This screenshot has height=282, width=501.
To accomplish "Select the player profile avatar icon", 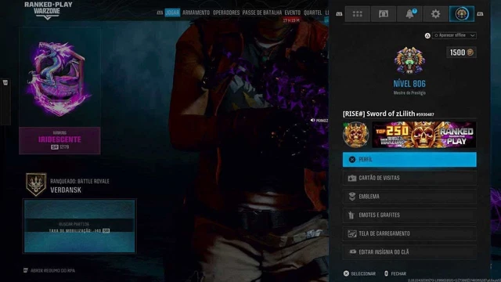I will (x=462, y=14).
